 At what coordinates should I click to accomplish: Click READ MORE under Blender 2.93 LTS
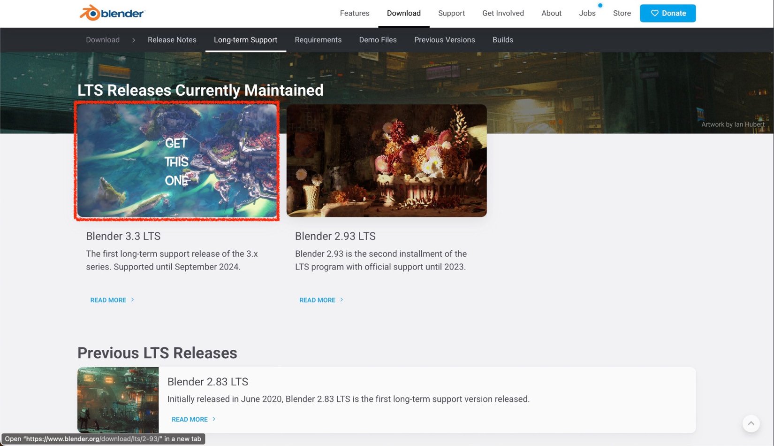pyautogui.click(x=318, y=300)
